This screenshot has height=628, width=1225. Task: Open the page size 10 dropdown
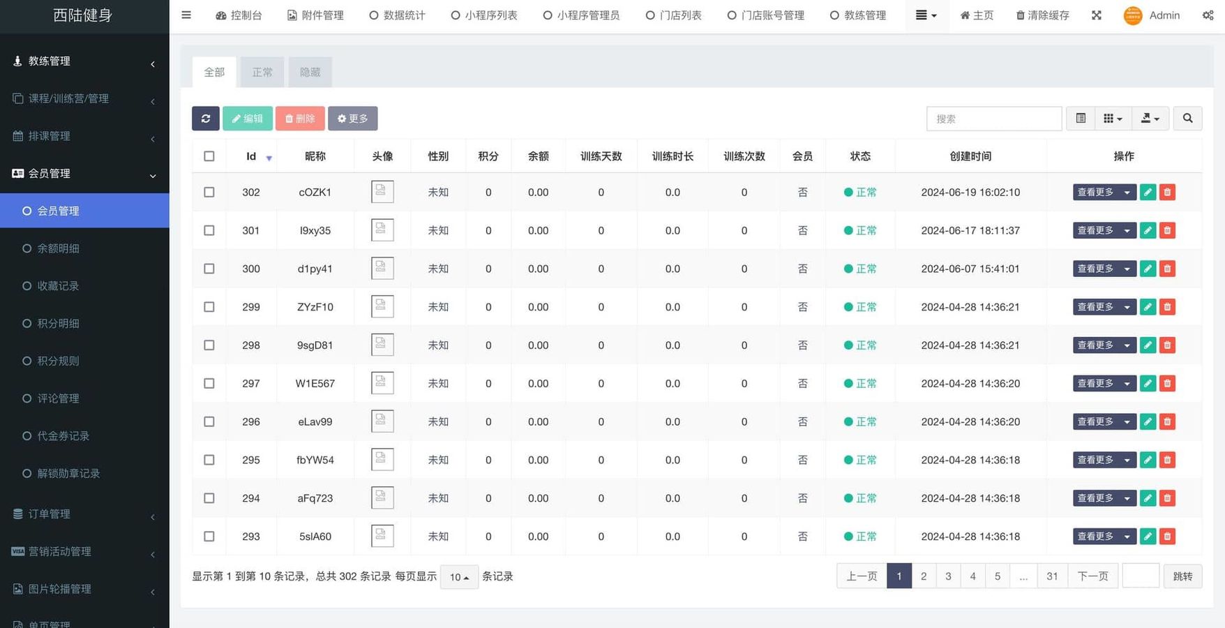tap(459, 577)
